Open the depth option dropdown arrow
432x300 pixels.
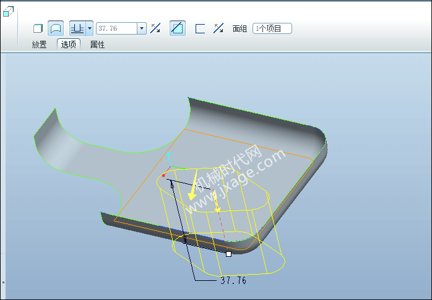tap(90, 28)
